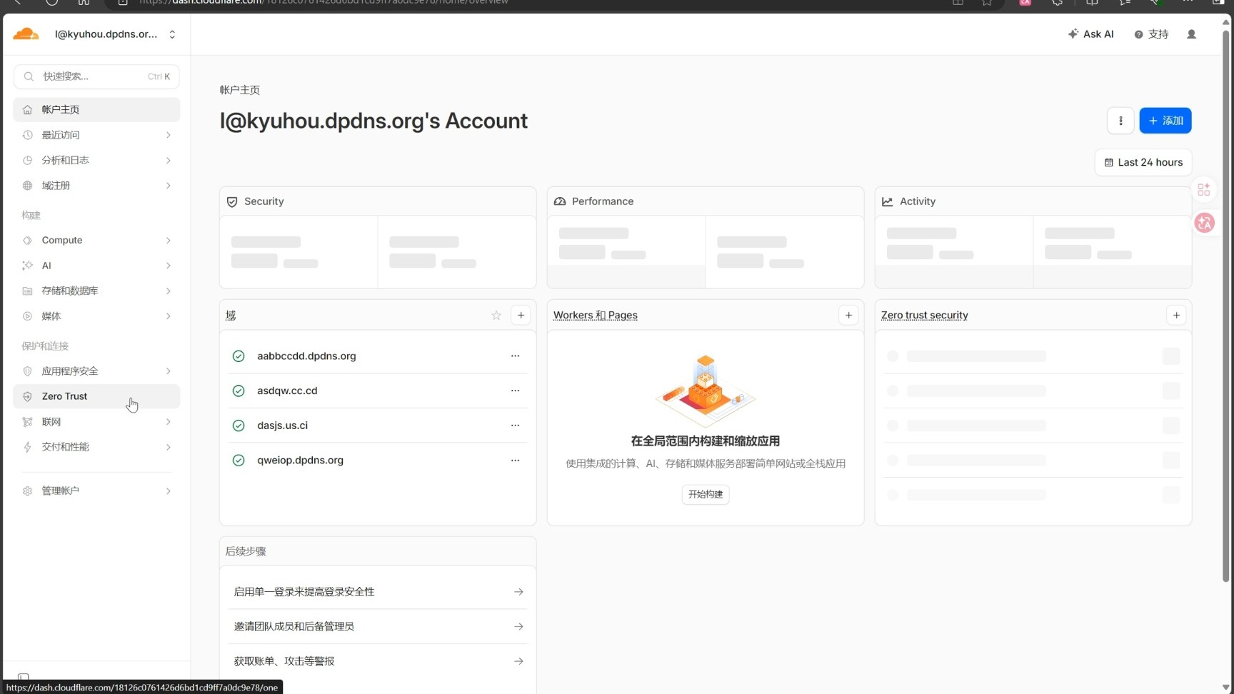Image resolution: width=1234 pixels, height=694 pixels.
Task: Click the Cloudflare logo
Action: tap(26, 34)
